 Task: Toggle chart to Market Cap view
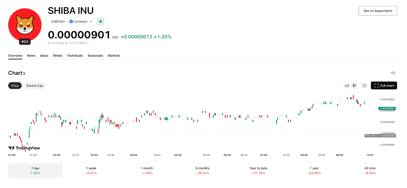click(x=35, y=86)
